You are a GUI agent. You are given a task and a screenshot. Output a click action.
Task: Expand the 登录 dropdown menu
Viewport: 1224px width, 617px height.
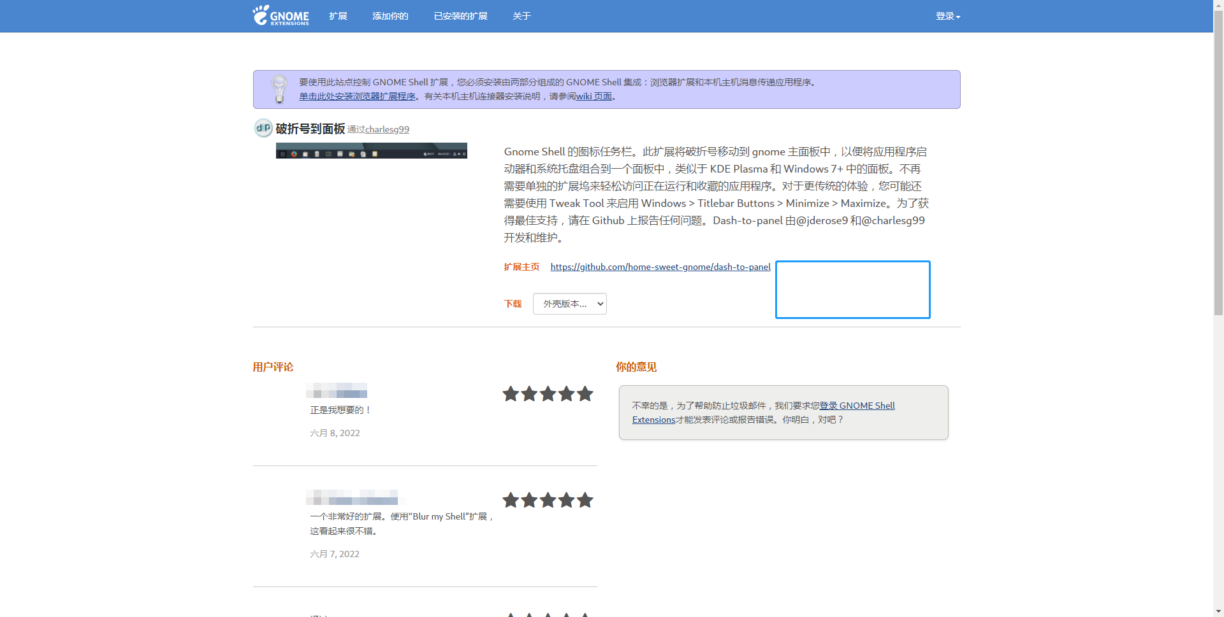pyautogui.click(x=948, y=16)
